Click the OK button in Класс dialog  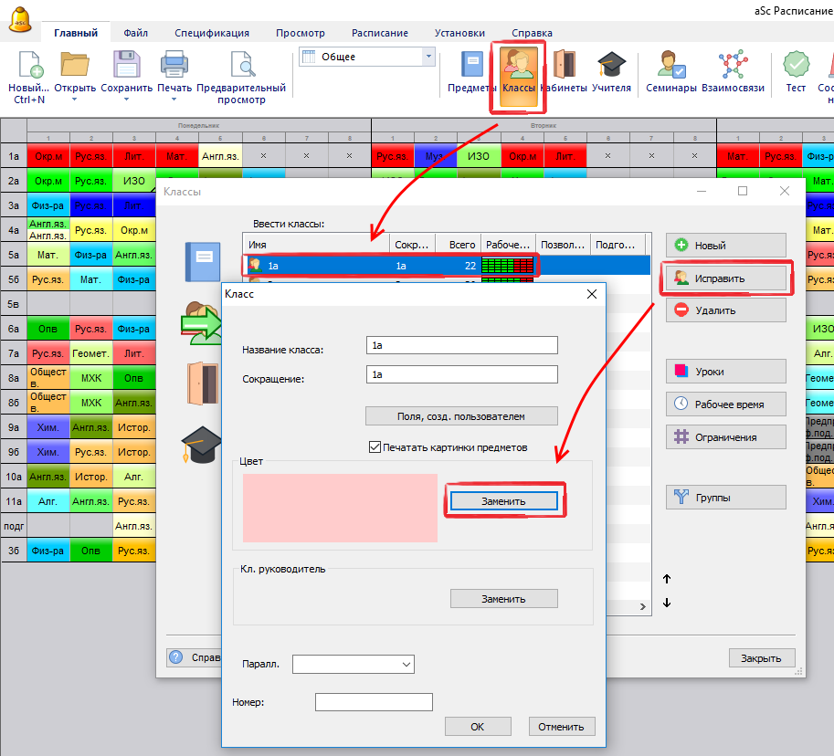coord(477,727)
